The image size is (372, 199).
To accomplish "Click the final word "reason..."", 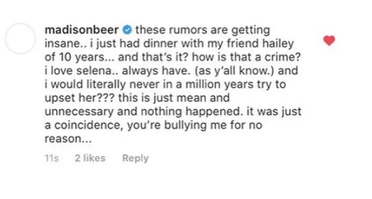I will tap(68, 139).
